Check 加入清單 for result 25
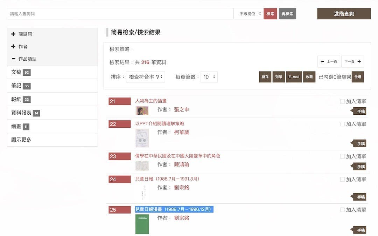Viewport: 378px width, 236px height. point(342,210)
